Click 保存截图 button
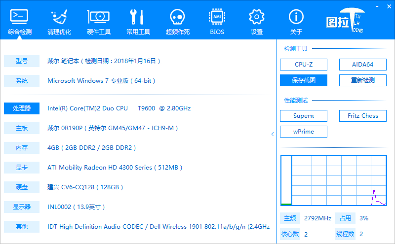 304,80
